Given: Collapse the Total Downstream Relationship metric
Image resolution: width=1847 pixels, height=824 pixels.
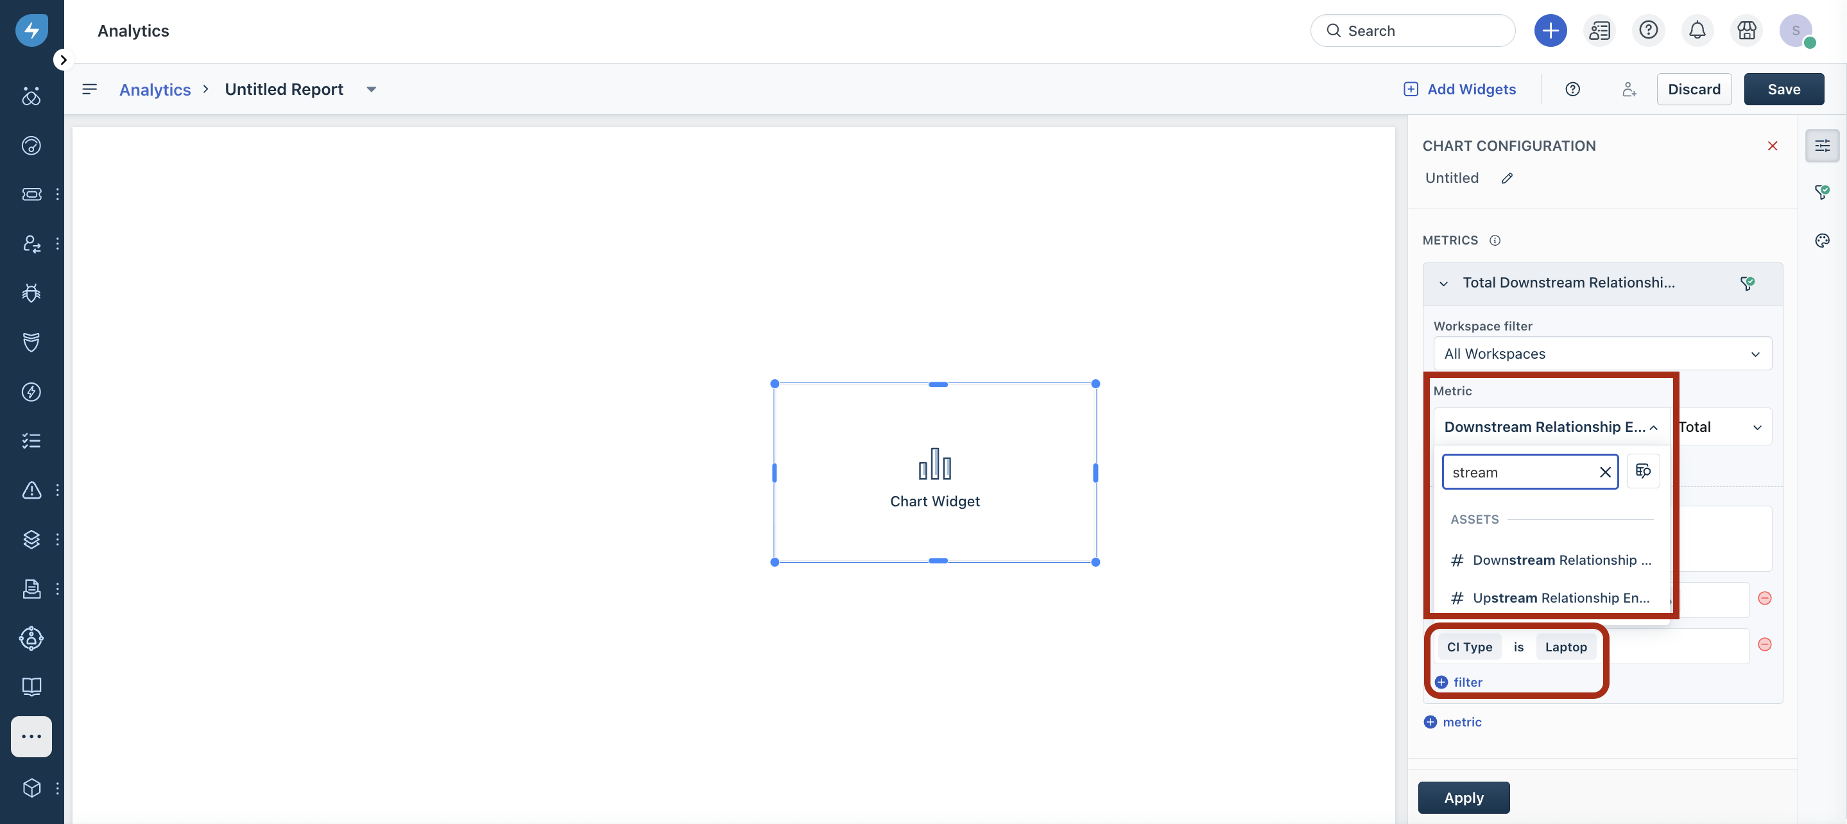Looking at the screenshot, I should click(1443, 283).
